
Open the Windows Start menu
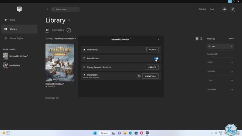tap(95, 133)
